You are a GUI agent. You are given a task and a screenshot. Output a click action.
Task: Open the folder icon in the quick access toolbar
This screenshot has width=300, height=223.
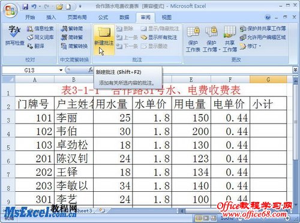click(x=59, y=7)
